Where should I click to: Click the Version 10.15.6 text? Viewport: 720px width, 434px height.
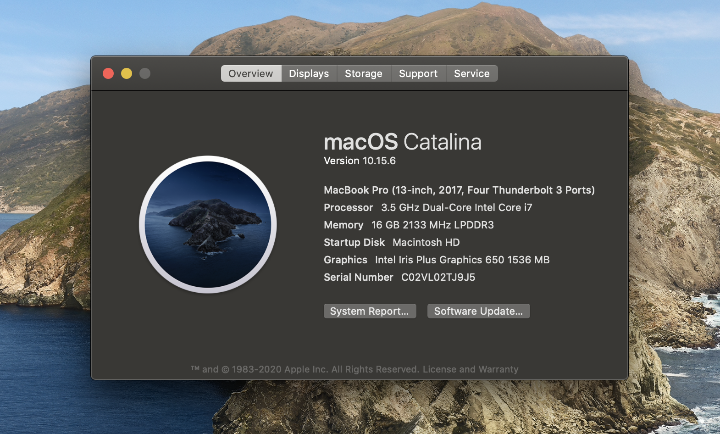pyautogui.click(x=360, y=161)
